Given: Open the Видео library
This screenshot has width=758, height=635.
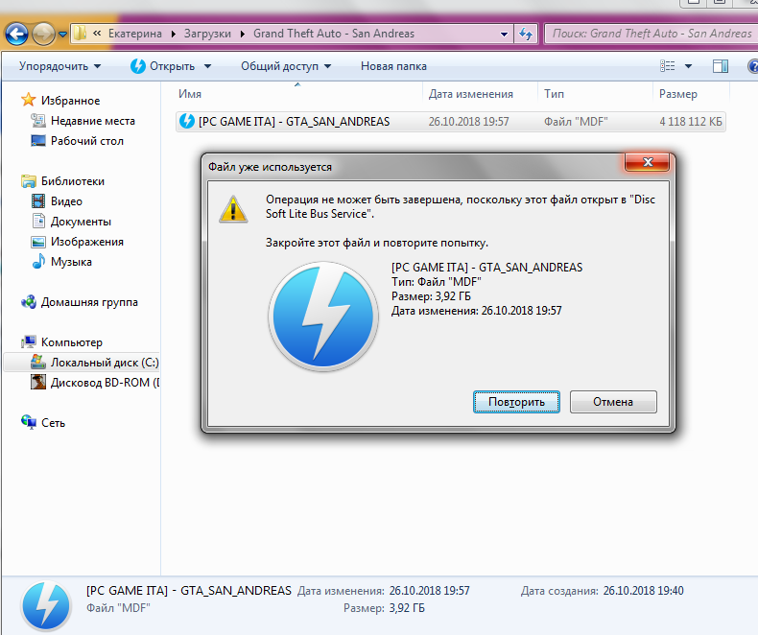Looking at the screenshot, I should point(66,201).
